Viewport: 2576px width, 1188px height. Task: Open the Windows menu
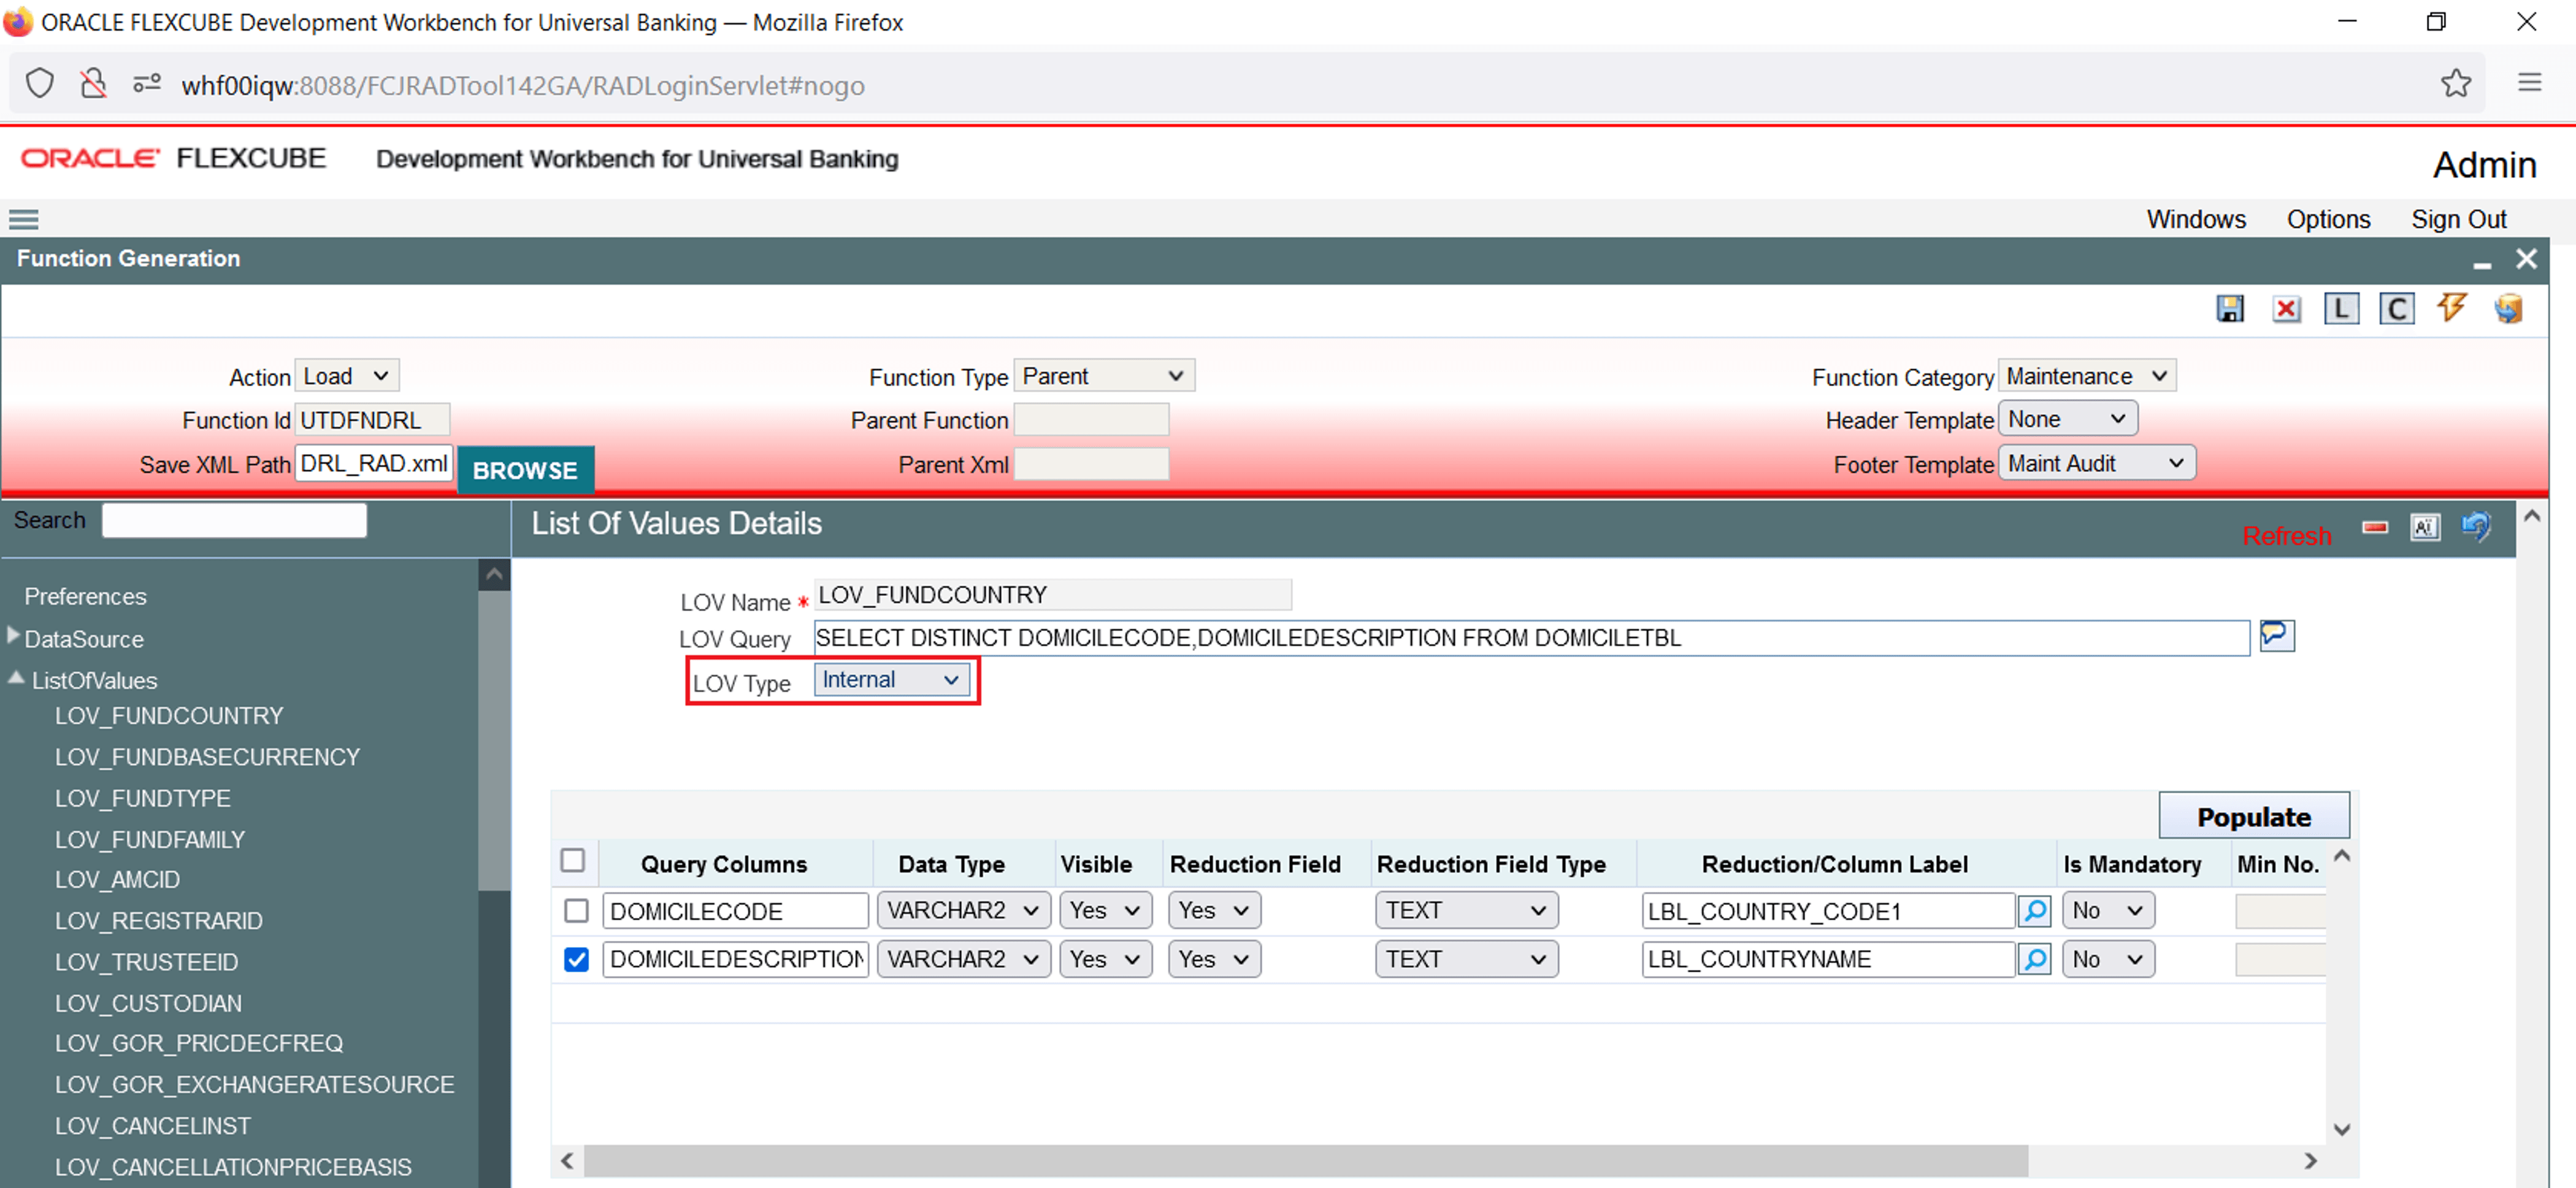[x=2195, y=219]
